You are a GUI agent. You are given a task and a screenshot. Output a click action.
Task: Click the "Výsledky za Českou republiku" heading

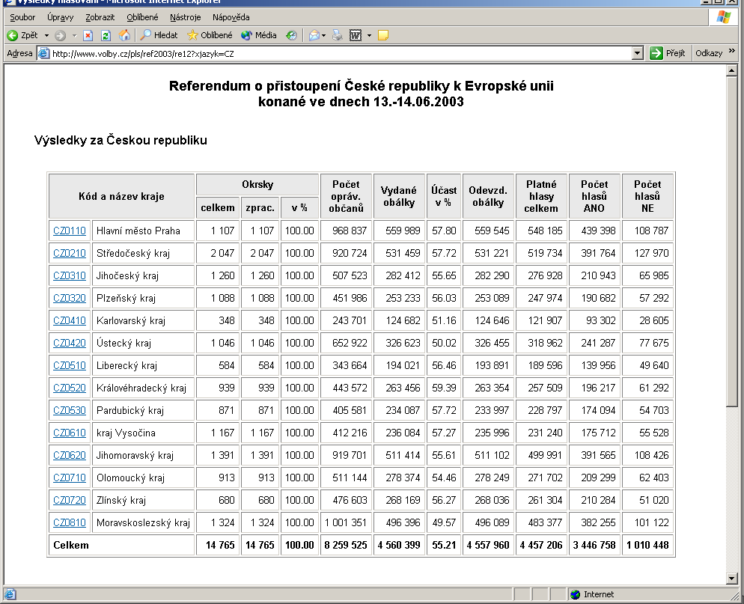pos(121,141)
